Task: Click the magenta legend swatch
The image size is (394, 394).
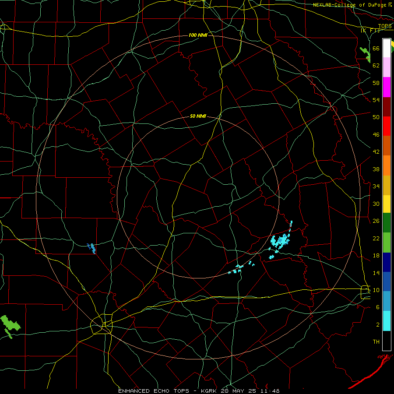Action: 387,87
